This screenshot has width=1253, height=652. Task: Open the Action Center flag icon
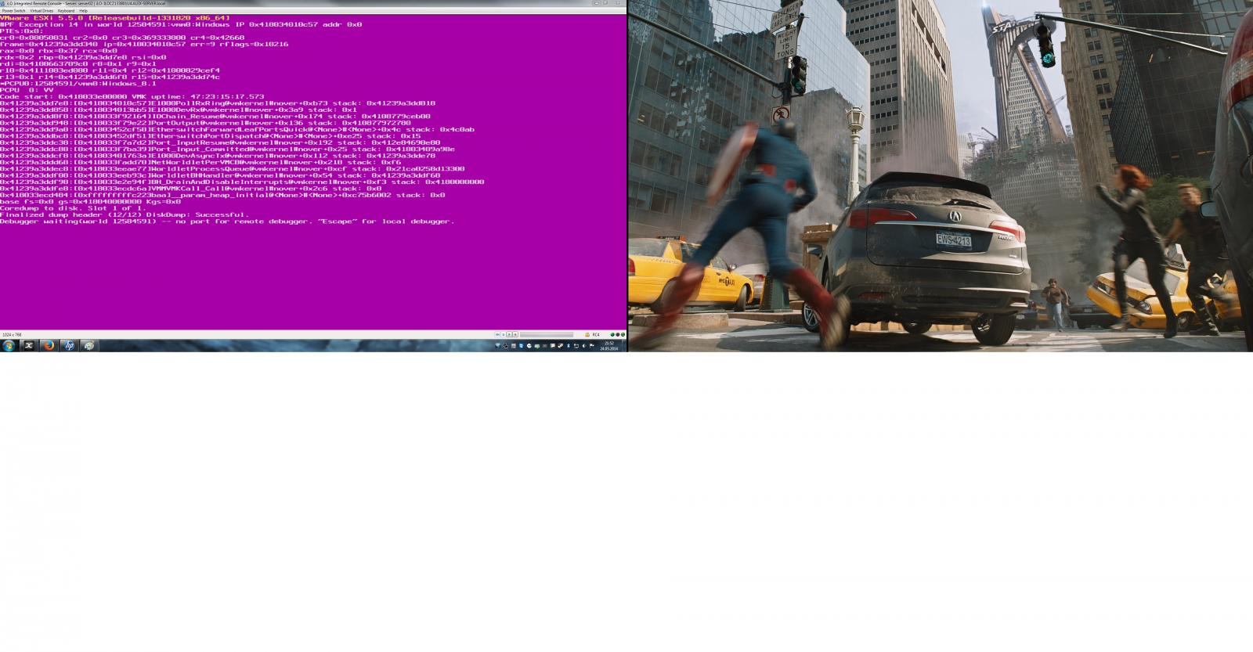pos(591,346)
